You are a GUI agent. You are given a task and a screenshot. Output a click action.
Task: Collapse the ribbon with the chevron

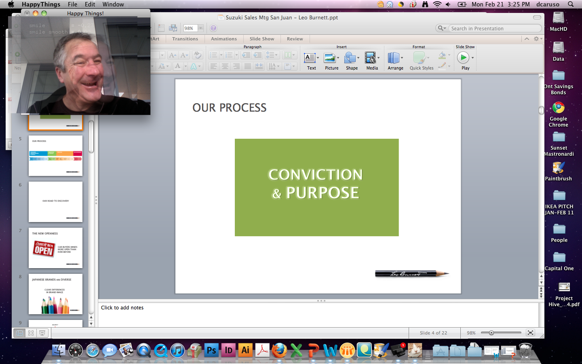(527, 39)
